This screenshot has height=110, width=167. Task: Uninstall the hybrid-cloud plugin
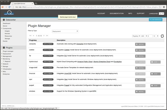point(140,62)
